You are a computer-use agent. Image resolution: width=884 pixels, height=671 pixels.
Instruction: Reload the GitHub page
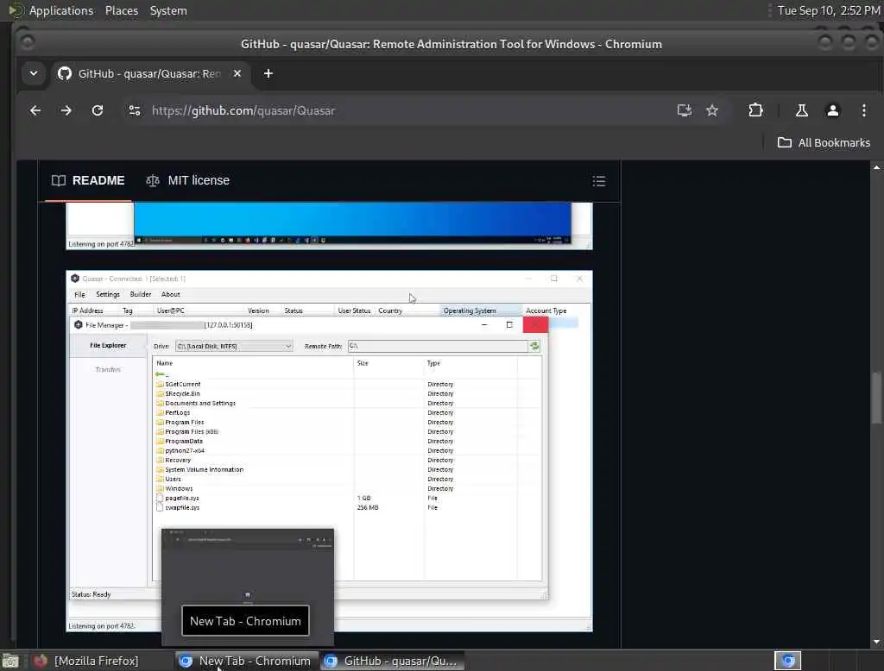click(98, 111)
